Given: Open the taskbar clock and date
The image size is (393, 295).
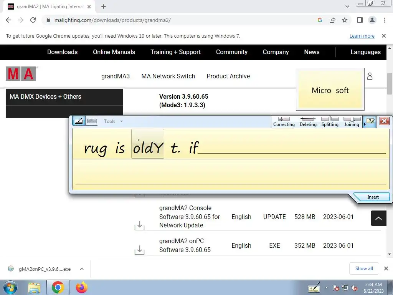Looking at the screenshot, I should point(373,288).
